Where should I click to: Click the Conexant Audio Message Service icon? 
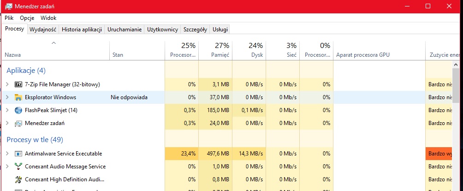coord(18,167)
